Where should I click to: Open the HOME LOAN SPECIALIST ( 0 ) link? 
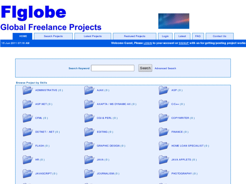[190, 146]
